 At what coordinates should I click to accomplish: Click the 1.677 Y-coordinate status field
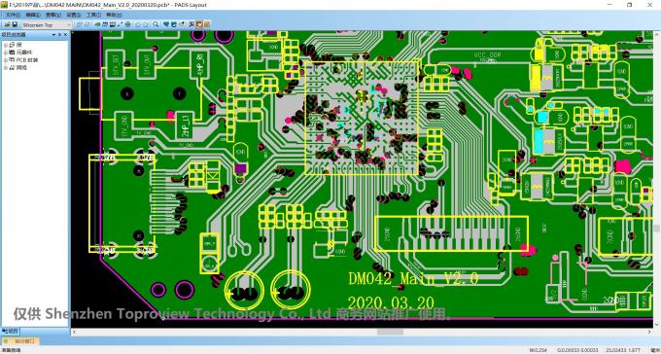(x=634, y=350)
